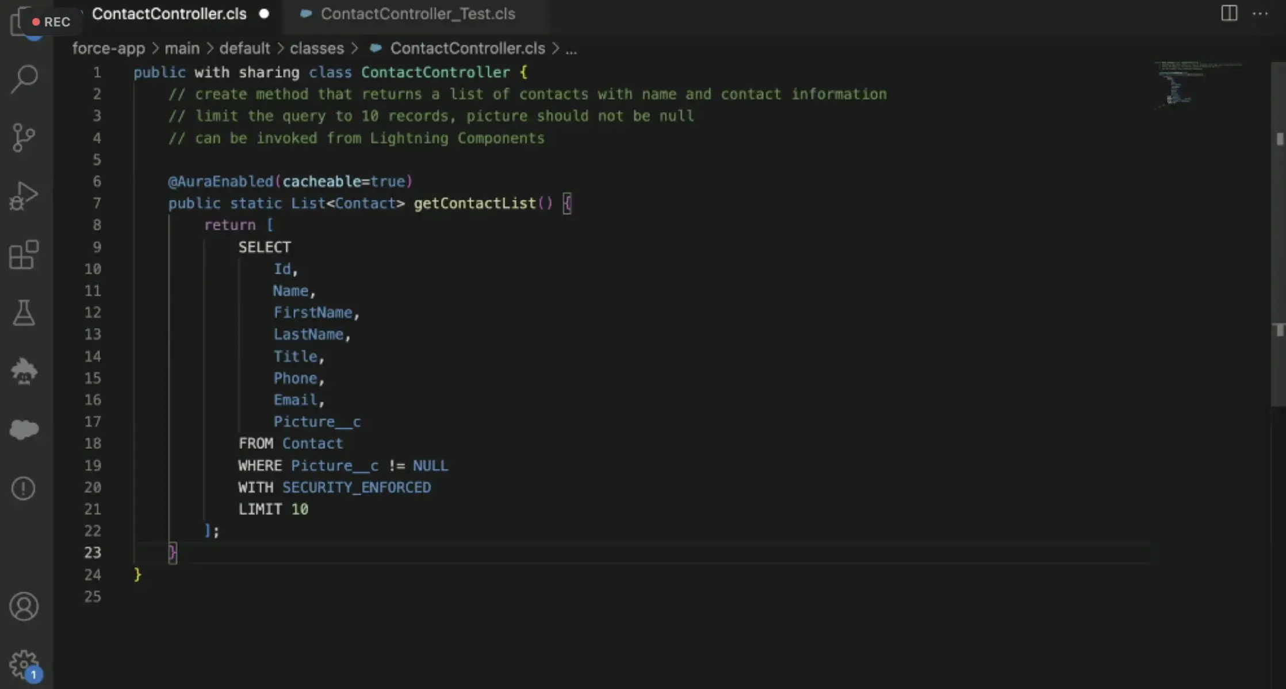Click line number 23 gutter
The height and width of the screenshot is (689, 1286).
click(x=93, y=553)
